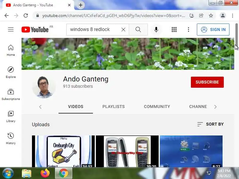Share this page from address bar
Screen dimensions: 239x179
(201, 16)
